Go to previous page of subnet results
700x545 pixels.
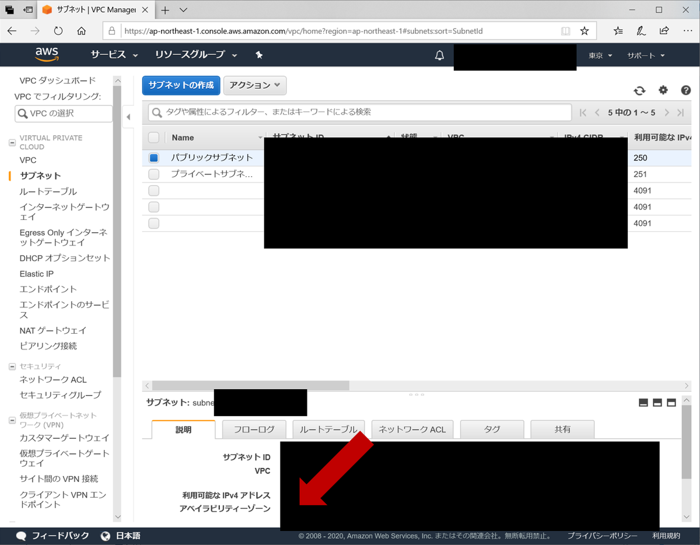597,113
